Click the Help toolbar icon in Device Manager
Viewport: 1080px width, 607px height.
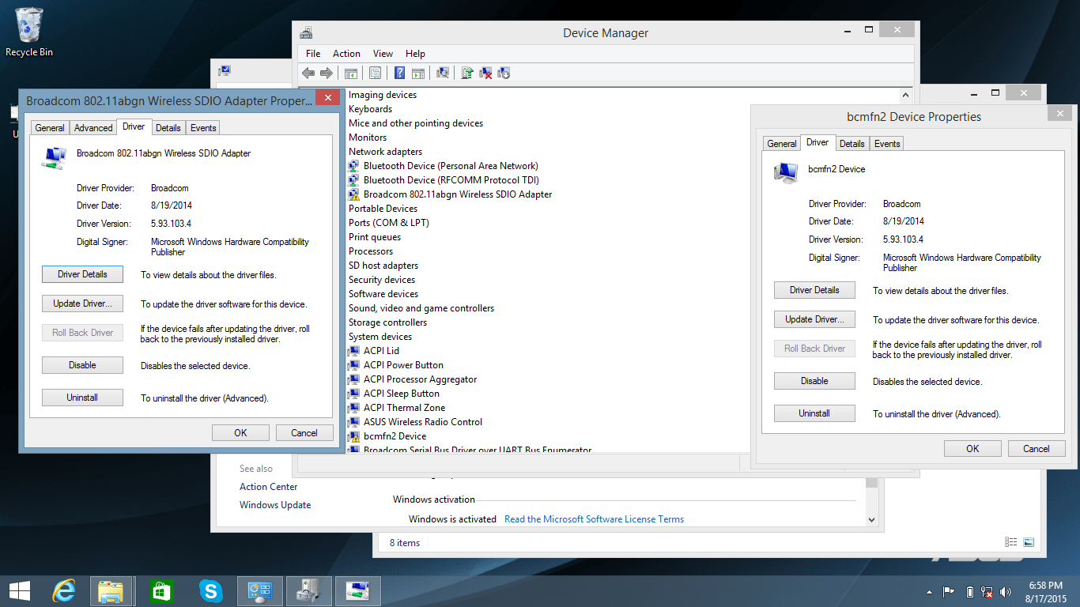[x=398, y=73]
